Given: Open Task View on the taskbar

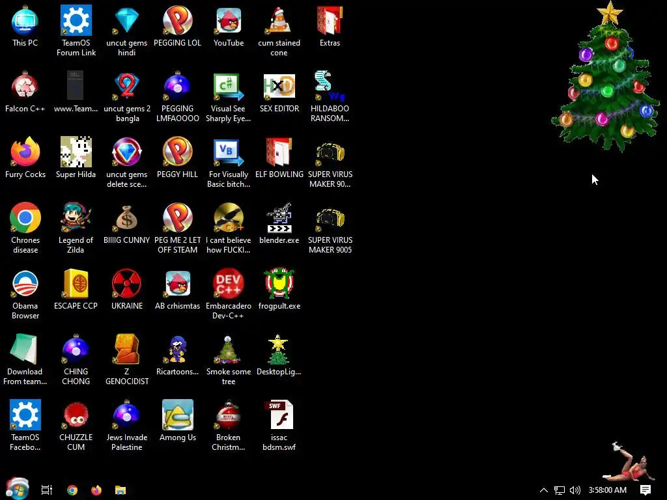Looking at the screenshot, I should pos(47,490).
